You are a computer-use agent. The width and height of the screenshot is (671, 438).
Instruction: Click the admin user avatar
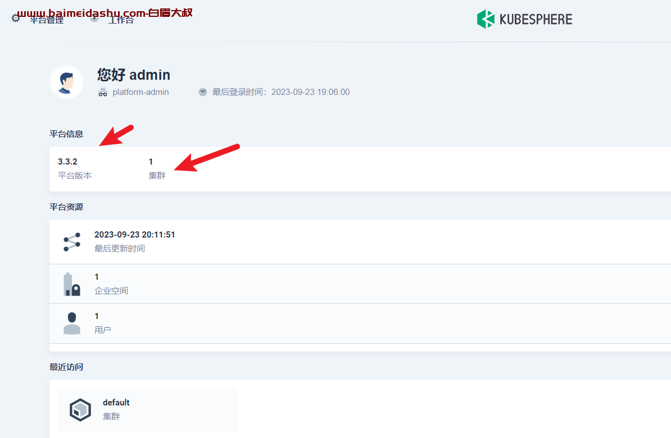(x=66, y=82)
